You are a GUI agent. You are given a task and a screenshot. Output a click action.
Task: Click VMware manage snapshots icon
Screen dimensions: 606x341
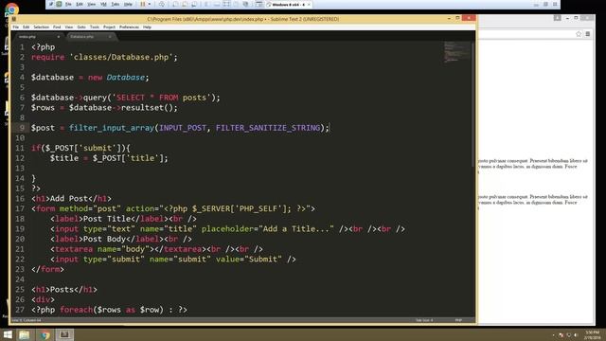(194, 4)
